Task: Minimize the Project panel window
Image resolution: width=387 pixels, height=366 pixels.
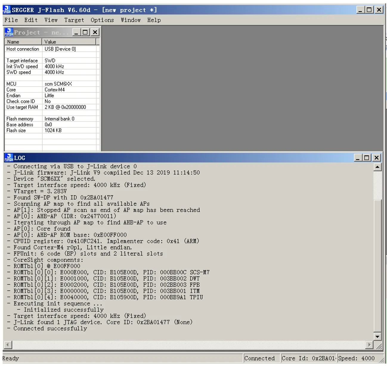Action: tap(76, 32)
